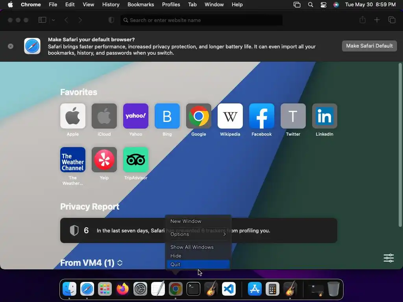Open the Tab menu
The width and height of the screenshot is (403, 302).
coord(192,4)
